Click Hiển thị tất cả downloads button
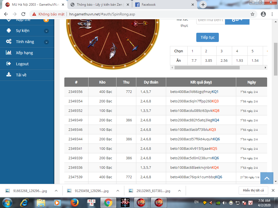This screenshot has width=278, height=208. click(x=253, y=190)
